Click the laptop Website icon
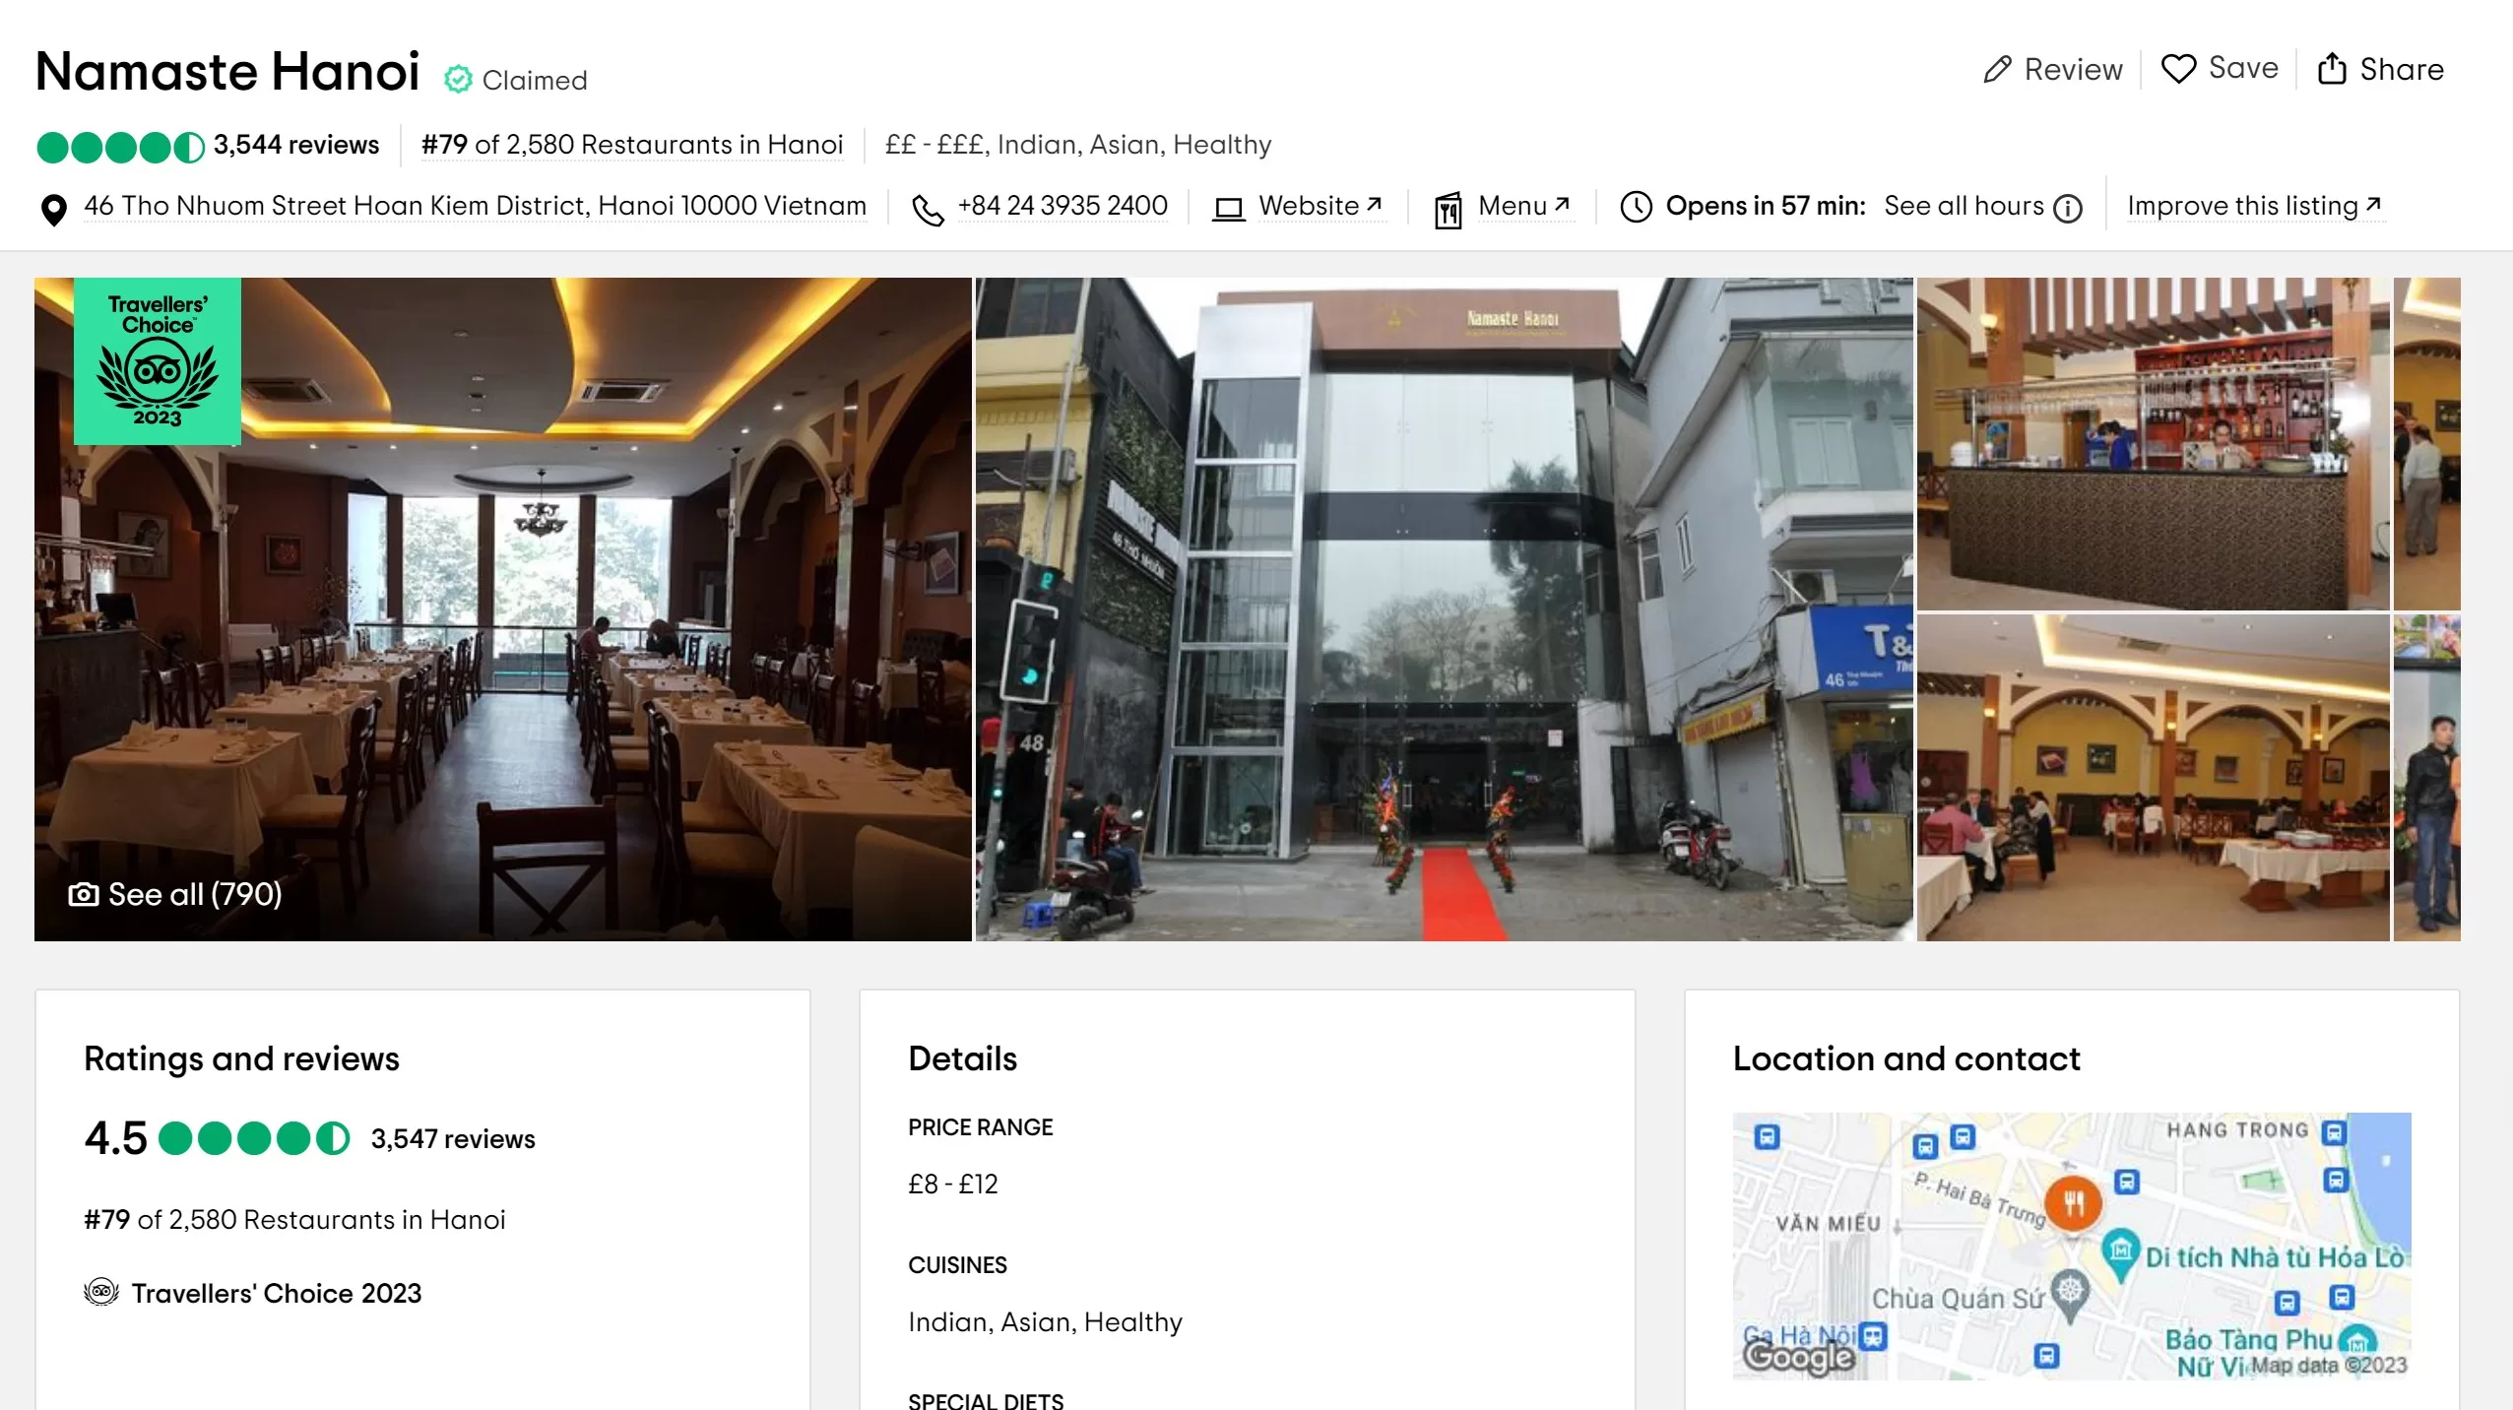Screen dimensions: 2513x1410 (1228, 209)
